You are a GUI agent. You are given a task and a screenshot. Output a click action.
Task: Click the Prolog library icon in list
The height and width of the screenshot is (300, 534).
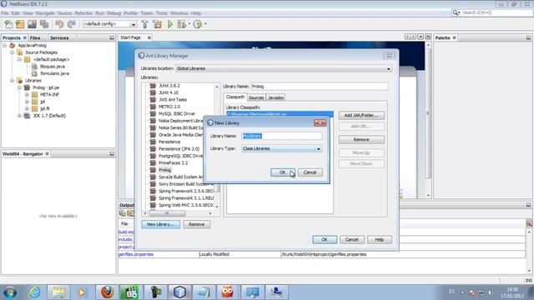(153, 170)
